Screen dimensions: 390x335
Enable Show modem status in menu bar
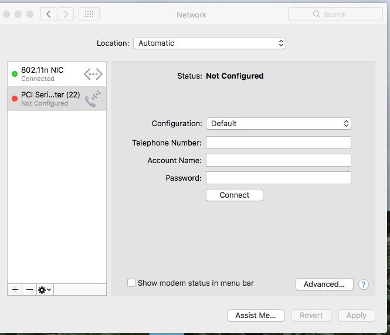[x=131, y=283]
